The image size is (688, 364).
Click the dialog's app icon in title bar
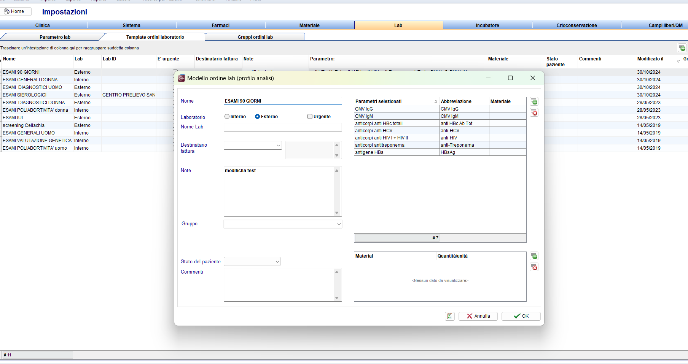(182, 78)
